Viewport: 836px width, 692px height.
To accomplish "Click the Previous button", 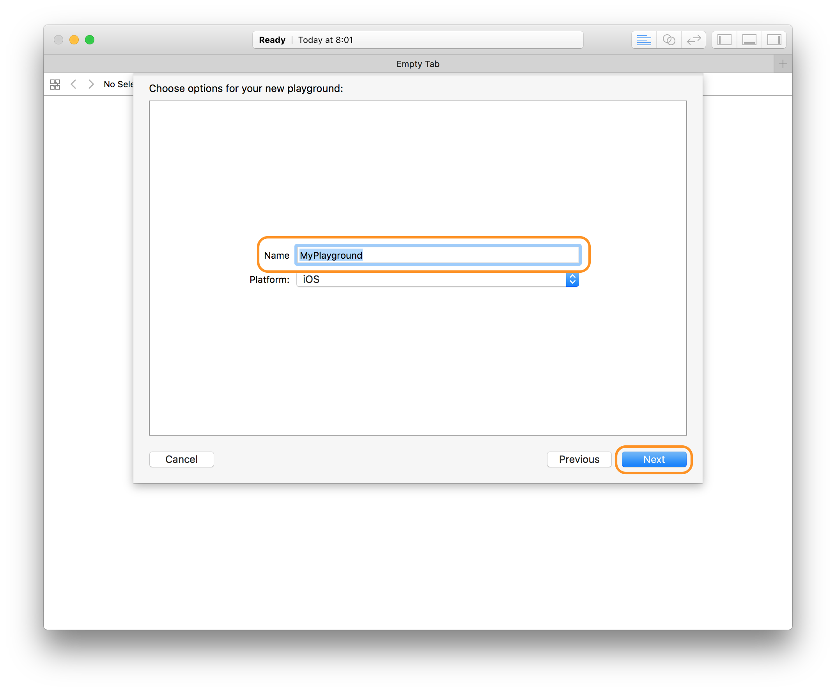I will 579,459.
